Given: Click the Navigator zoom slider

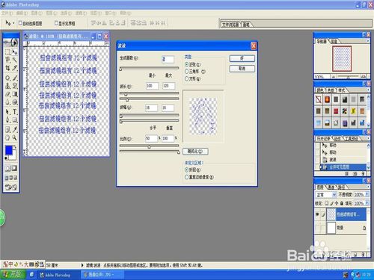Looking at the screenshot, I should click(348, 77).
